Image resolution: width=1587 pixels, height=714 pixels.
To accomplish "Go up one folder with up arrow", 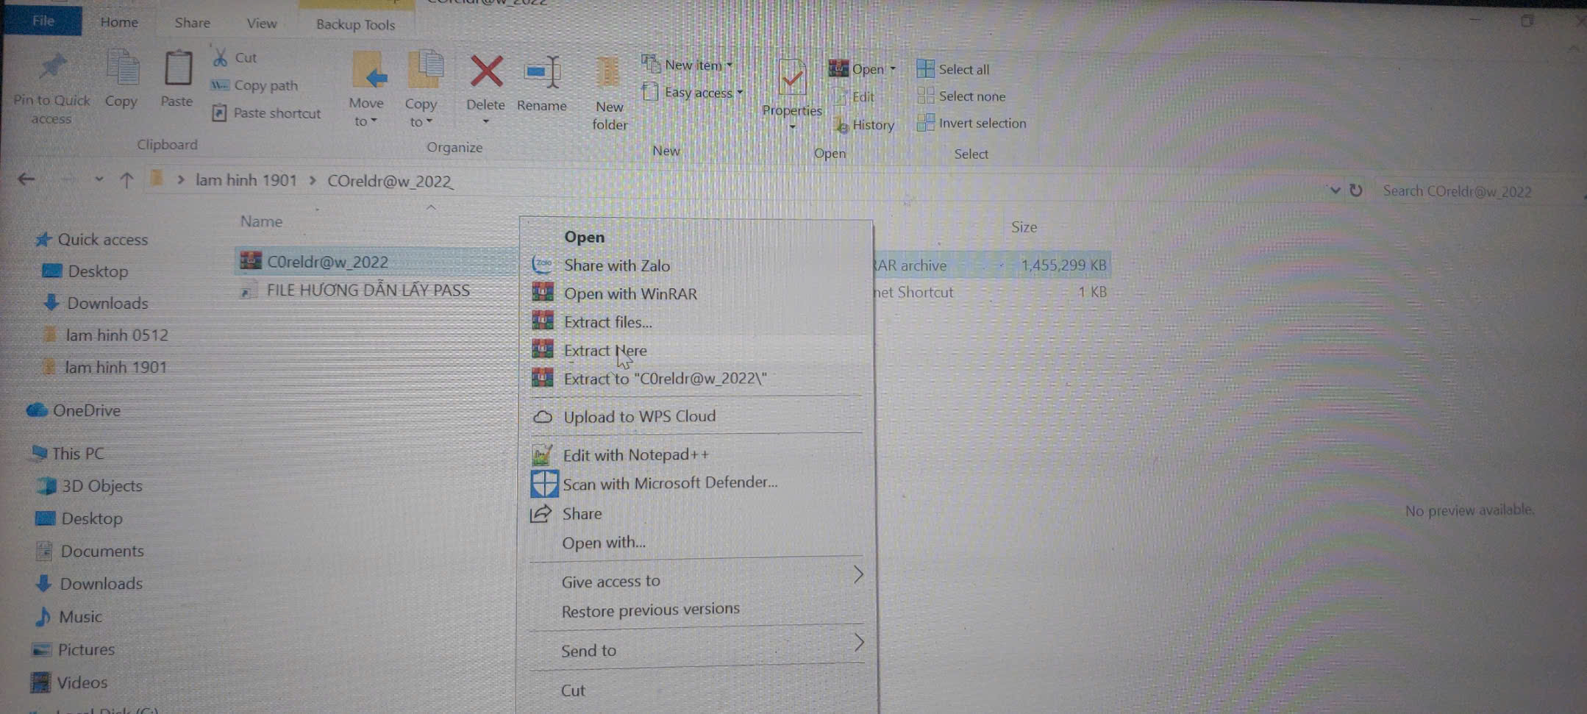I will tap(126, 180).
